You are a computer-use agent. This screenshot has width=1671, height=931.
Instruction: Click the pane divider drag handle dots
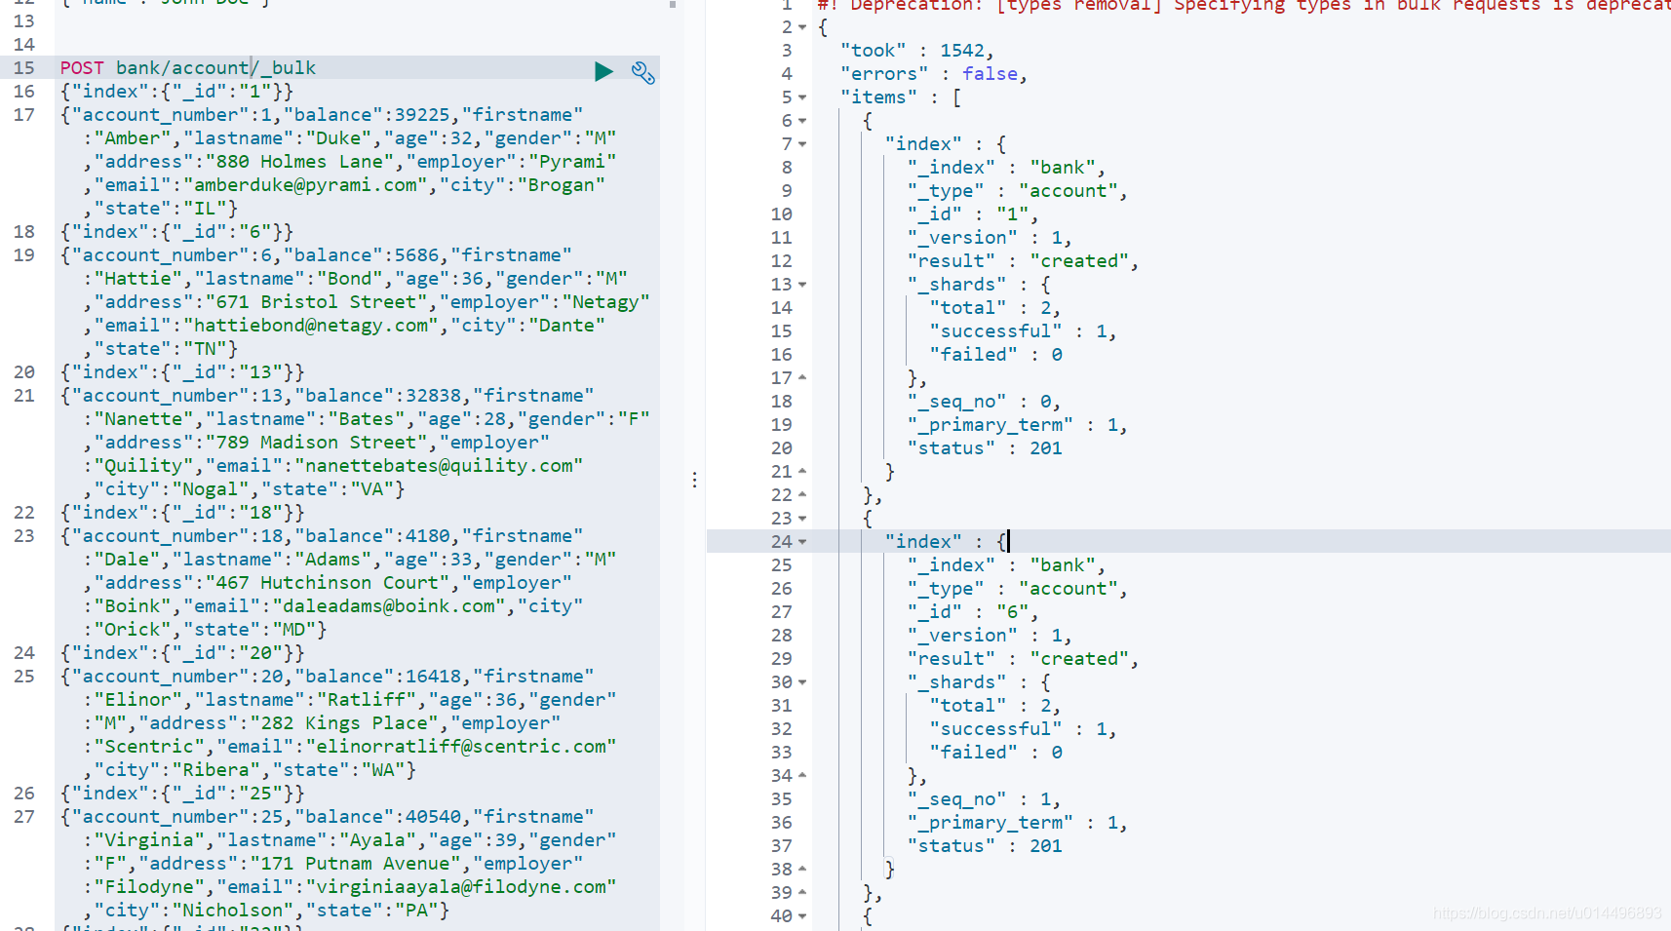pos(694,480)
